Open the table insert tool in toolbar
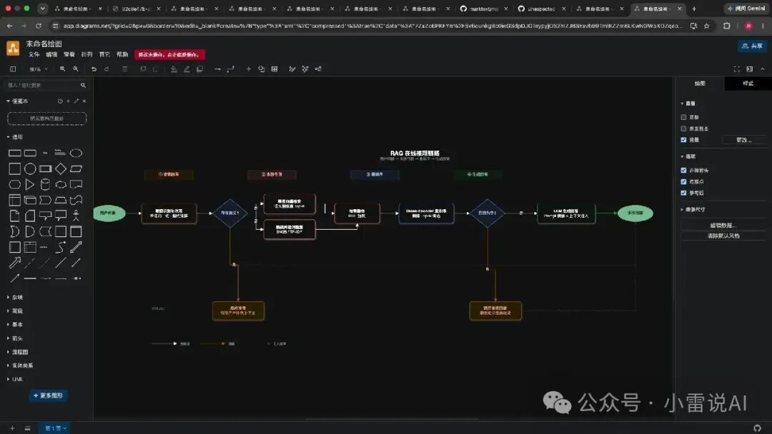The height and width of the screenshot is (434, 772). pos(274,69)
